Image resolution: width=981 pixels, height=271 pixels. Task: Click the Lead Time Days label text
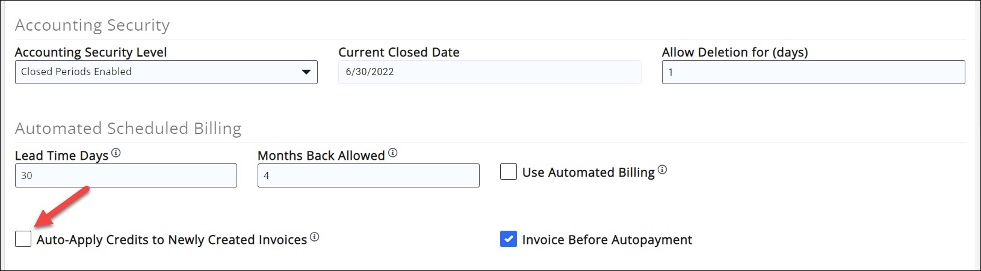click(x=61, y=156)
